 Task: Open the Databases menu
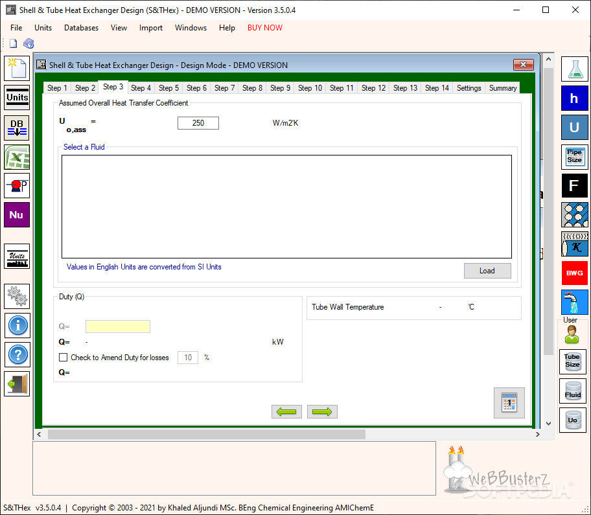[81, 27]
